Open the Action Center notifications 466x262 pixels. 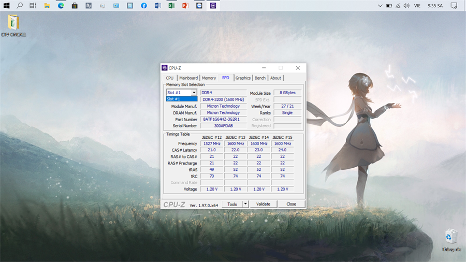pyautogui.click(x=454, y=6)
